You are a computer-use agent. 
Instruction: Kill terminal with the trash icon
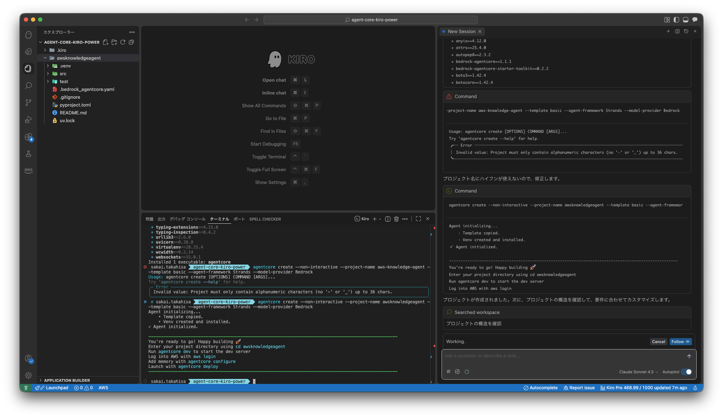coord(396,219)
